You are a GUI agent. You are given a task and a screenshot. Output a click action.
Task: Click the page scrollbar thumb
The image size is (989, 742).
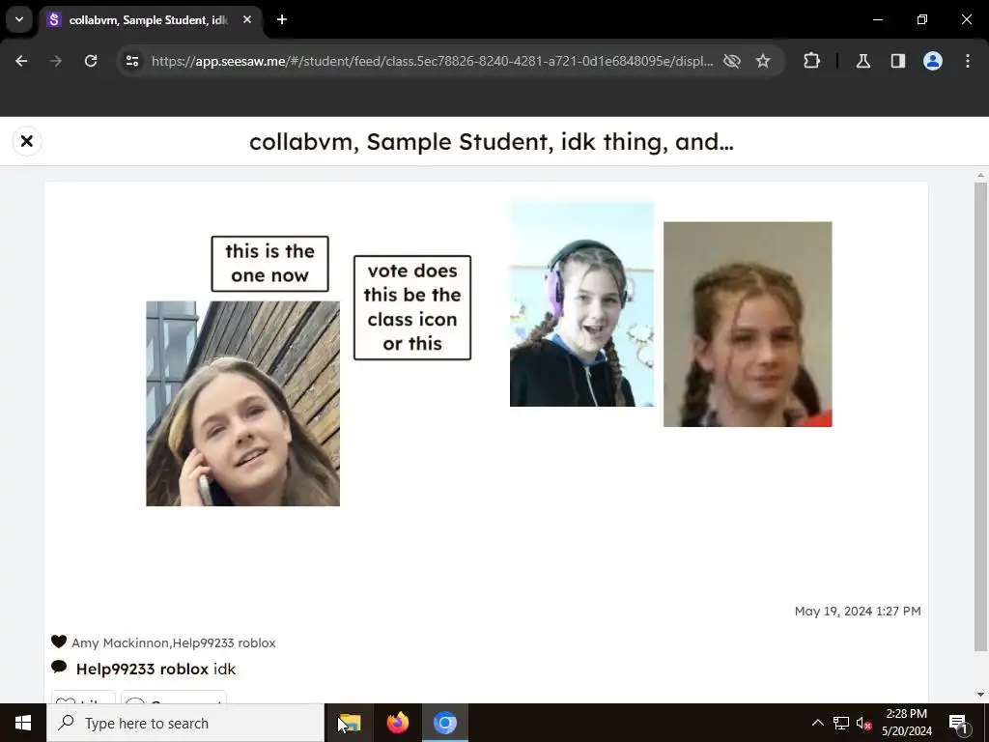[980, 416]
